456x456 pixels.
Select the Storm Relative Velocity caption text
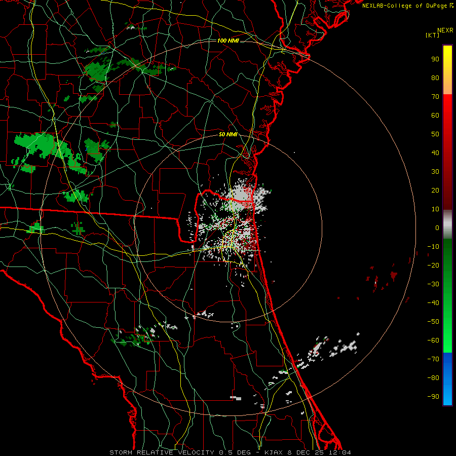click(x=230, y=452)
